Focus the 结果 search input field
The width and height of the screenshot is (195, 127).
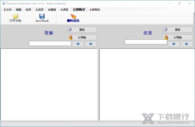pyautogui.click(x=146, y=42)
